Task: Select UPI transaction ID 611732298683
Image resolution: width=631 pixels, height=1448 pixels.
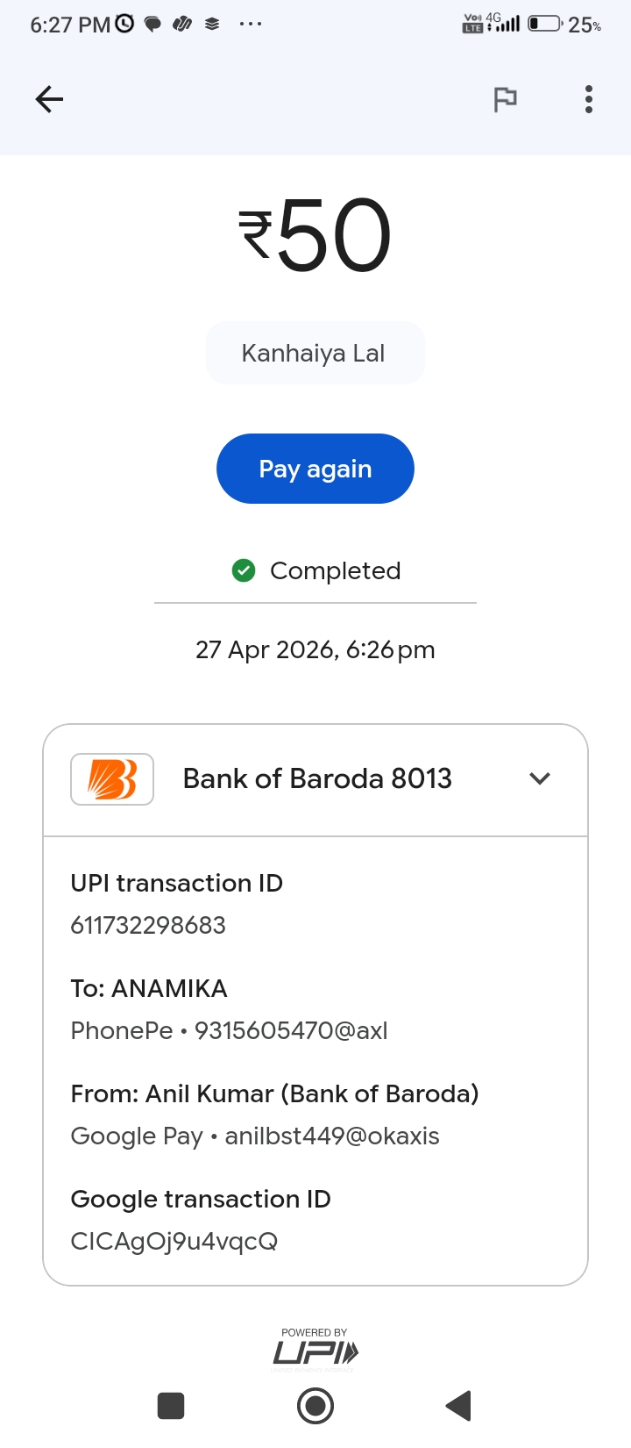Action: pos(148,925)
